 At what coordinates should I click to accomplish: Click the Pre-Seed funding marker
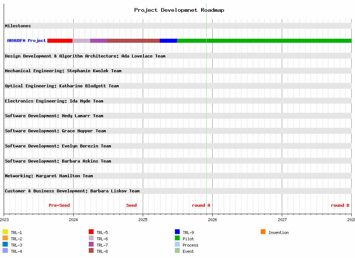pyautogui.click(x=59, y=205)
